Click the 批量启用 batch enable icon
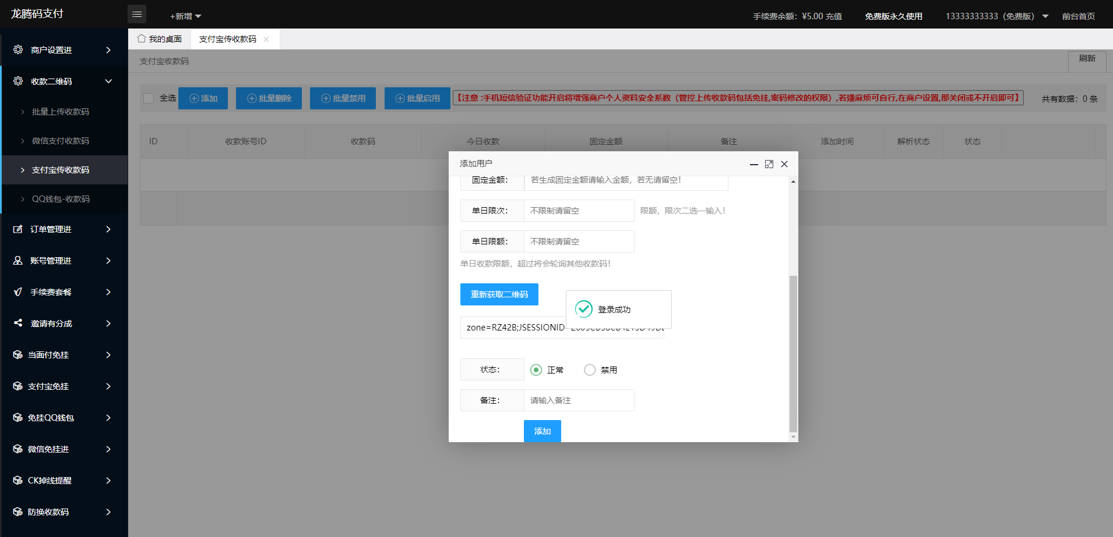The image size is (1113, 537). coord(400,98)
